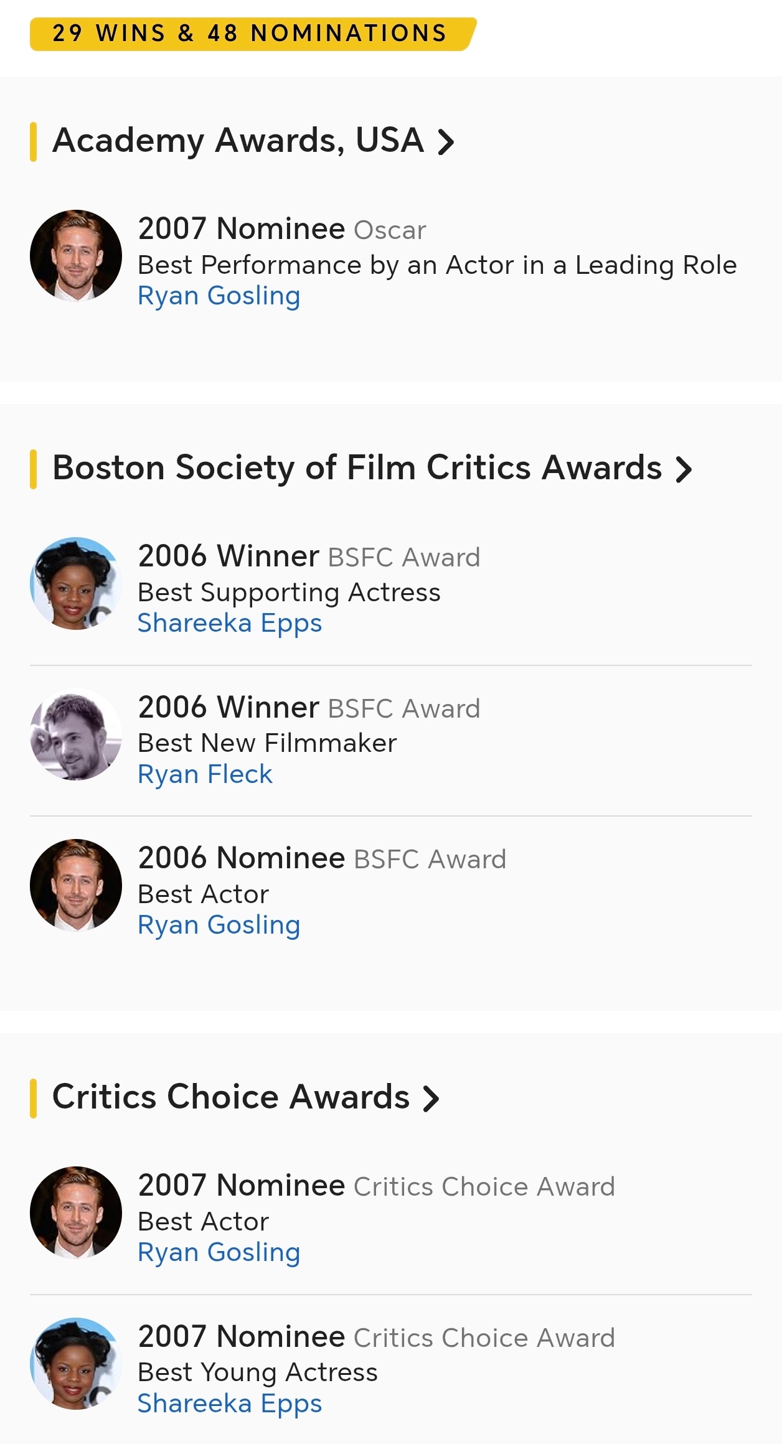Expand Critics Choice Awards chevron arrow
The width and height of the screenshot is (782, 1444).
coord(431,1099)
